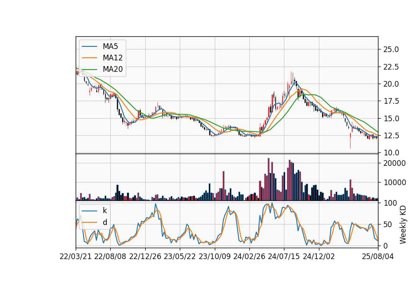Click the 23/10/09 date label
420x302 pixels.
[214, 256]
